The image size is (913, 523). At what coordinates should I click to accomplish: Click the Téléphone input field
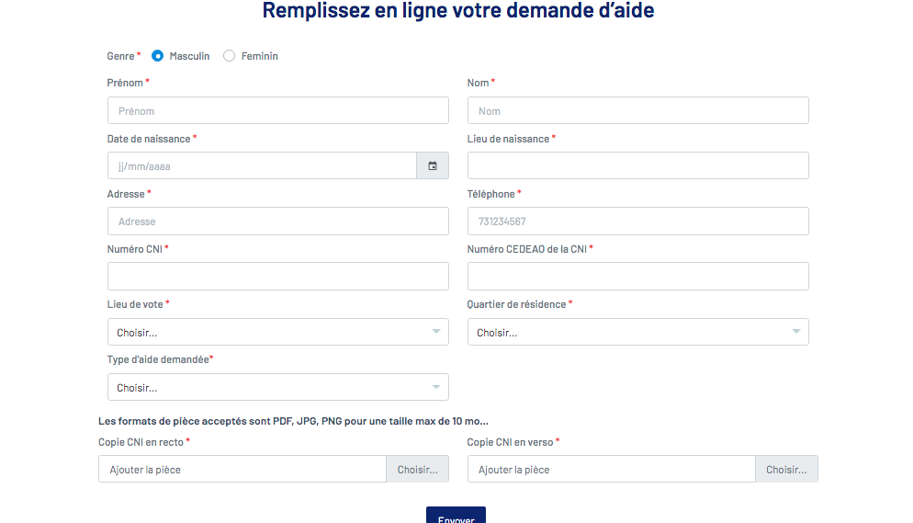(637, 221)
